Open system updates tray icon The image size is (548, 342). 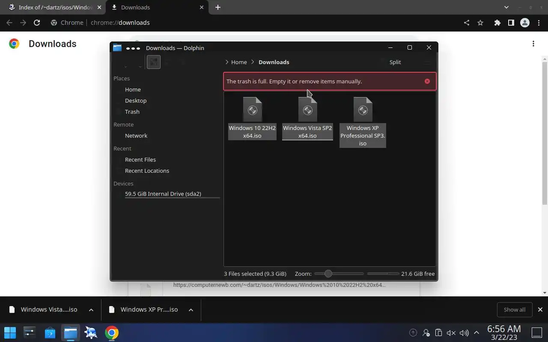(413, 333)
